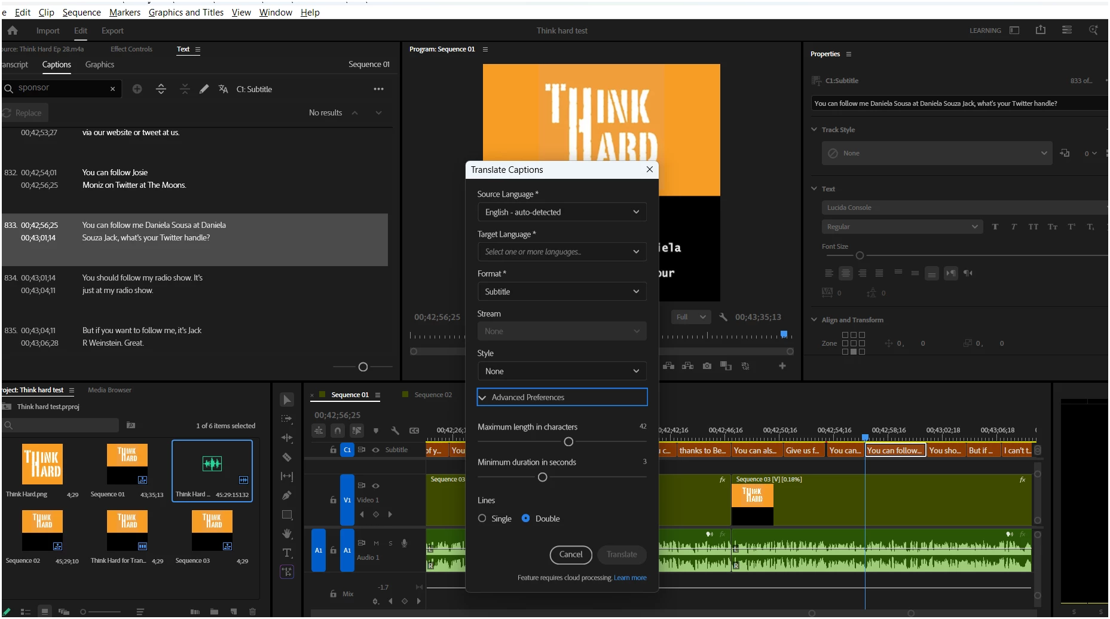1110x619 pixels.
Task: Pick the Ripple Edit tool
Action: [x=287, y=438]
